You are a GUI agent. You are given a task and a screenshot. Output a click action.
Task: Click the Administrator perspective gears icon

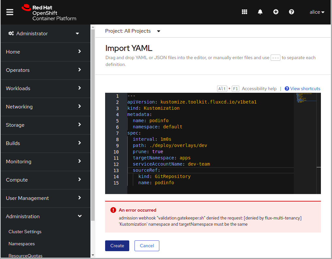[x=11, y=33]
